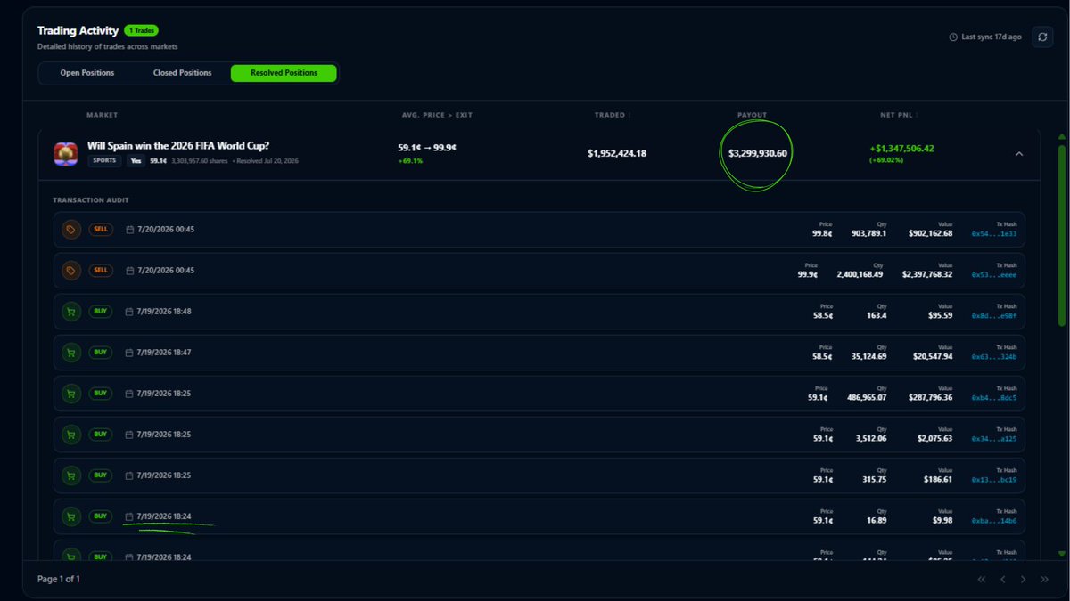This screenshot has height=601, width=1070.
Task: Click the clock icon beside Last sync
Action: coord(953,37)
